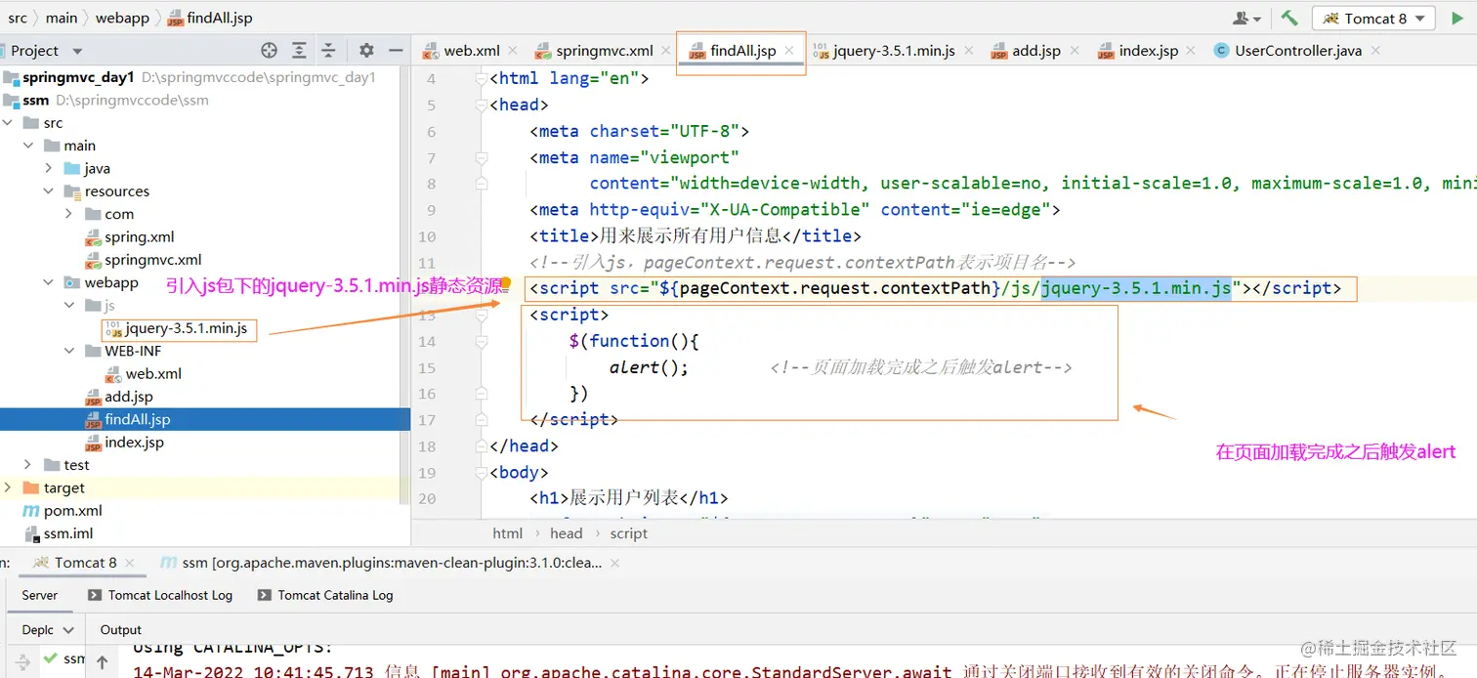The height and width of the screenshot is (678, 1477).
Task: Close the jquery-3.5.1.min.js editor tab
Action: tap(970, 51)
